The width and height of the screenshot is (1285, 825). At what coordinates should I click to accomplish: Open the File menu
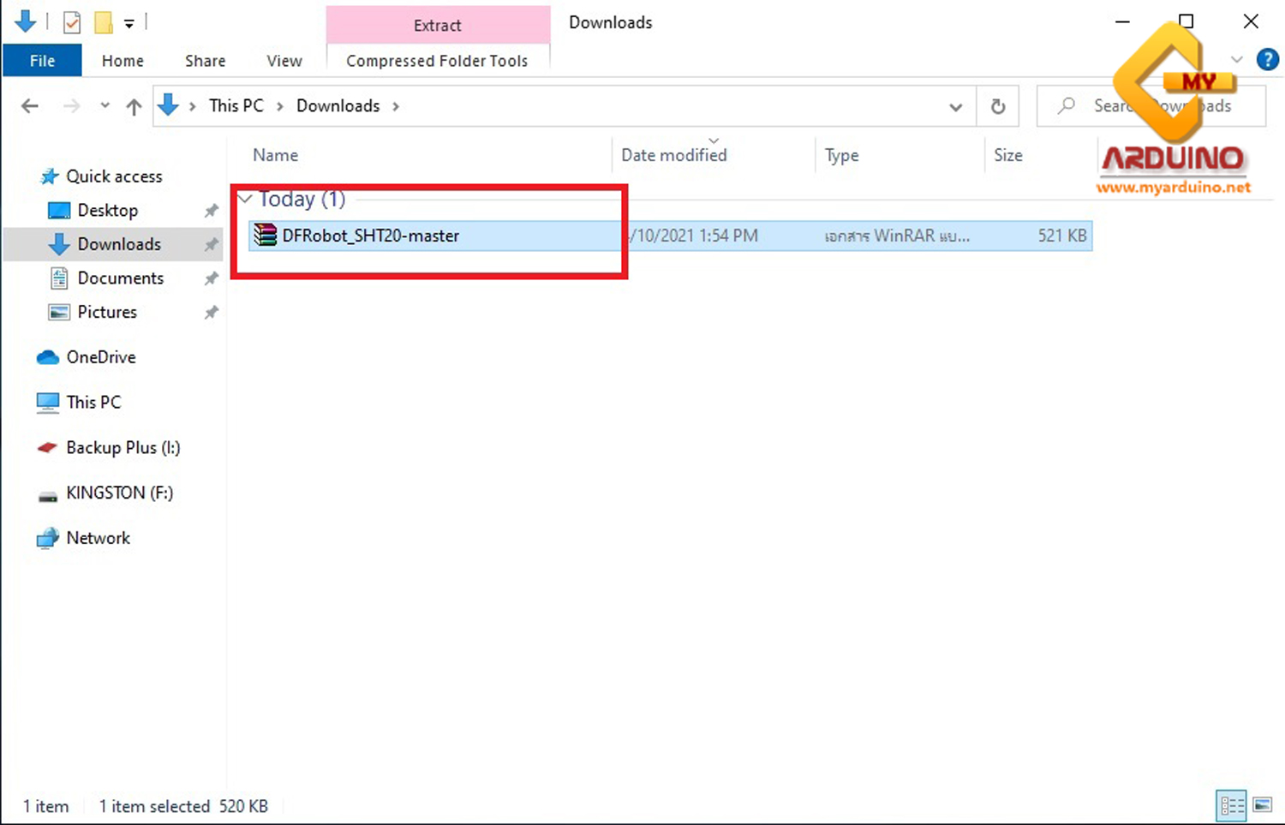[42, 61]
